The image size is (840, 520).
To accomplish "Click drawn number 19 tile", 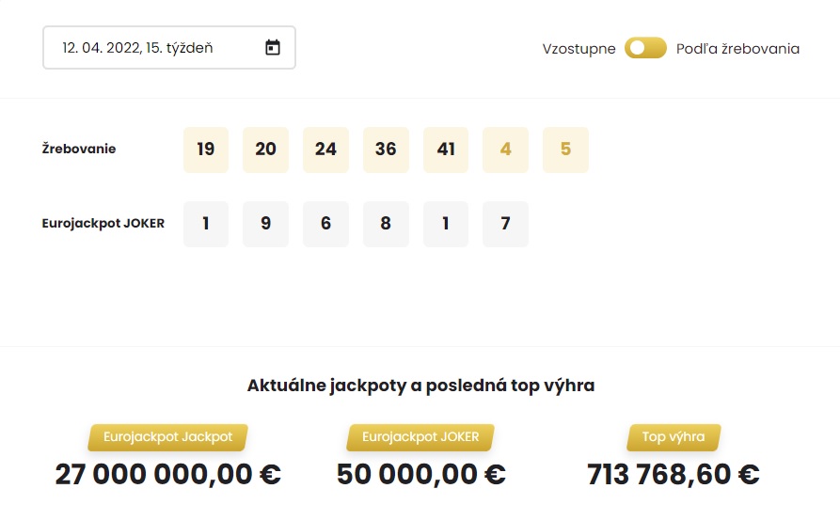I will 206,150.
